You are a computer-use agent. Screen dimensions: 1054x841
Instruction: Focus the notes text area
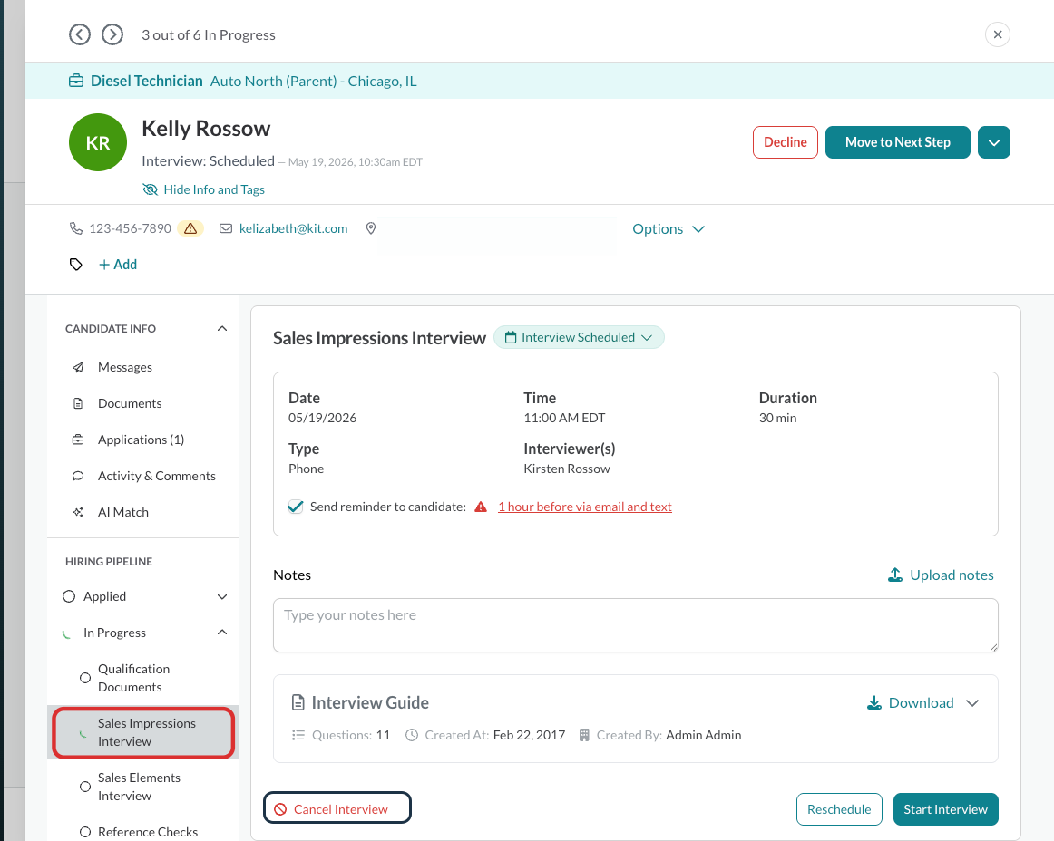pos(635,625)
